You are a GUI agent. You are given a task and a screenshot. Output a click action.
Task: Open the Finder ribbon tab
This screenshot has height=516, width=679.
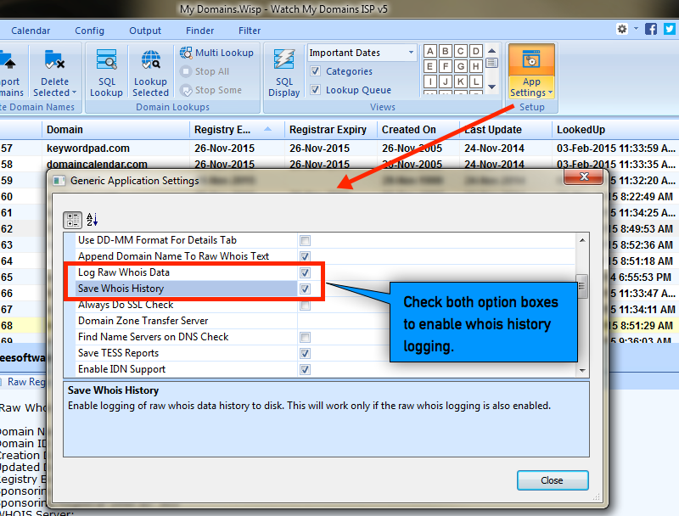tap(200, 31)
